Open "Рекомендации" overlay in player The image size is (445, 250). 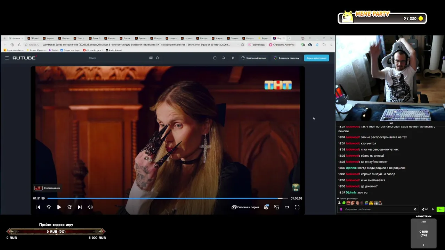click(47, 188)
